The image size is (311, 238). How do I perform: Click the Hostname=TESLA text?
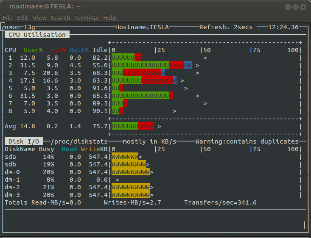tap(142, 27)
